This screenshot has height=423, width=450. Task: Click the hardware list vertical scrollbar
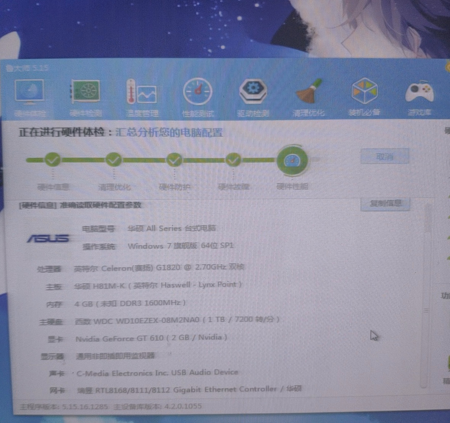click(426, 295)
